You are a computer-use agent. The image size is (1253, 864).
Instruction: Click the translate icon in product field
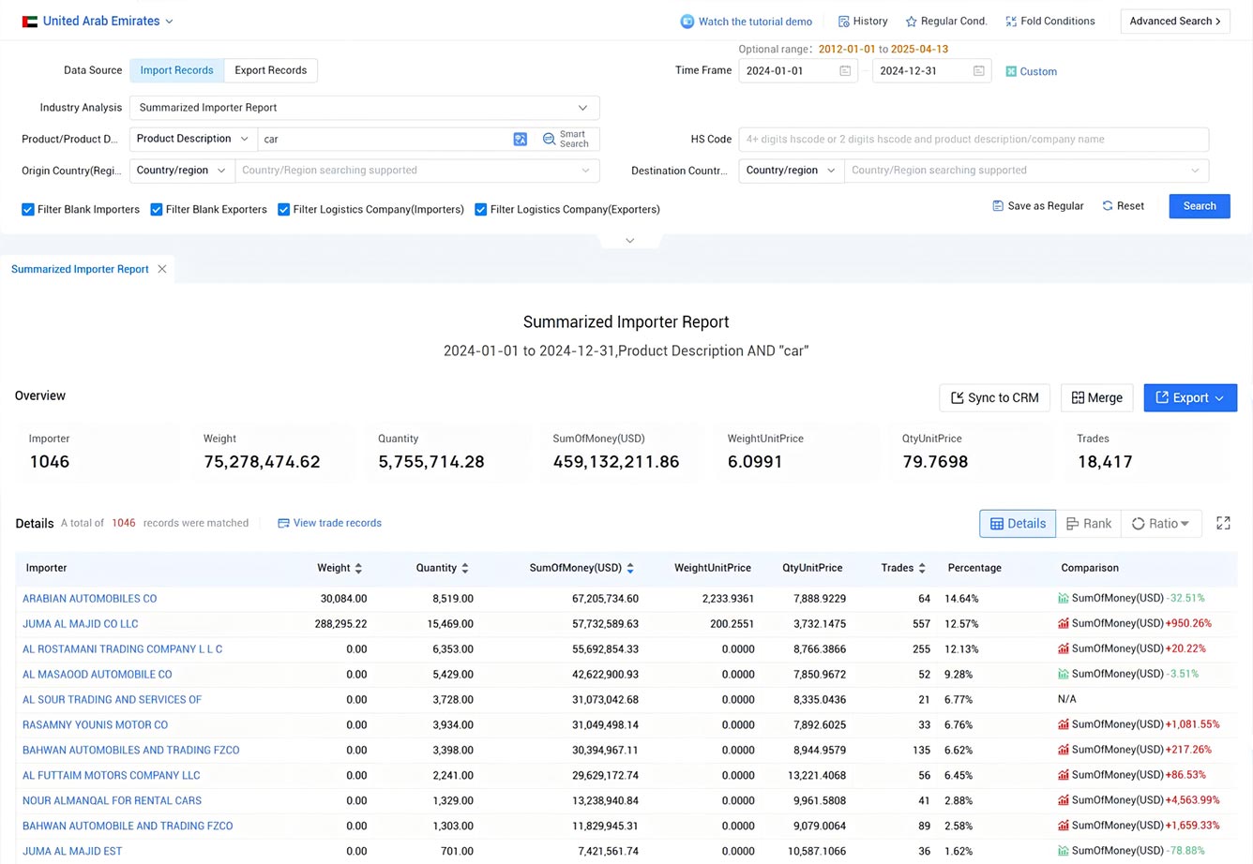click(521, 139)
